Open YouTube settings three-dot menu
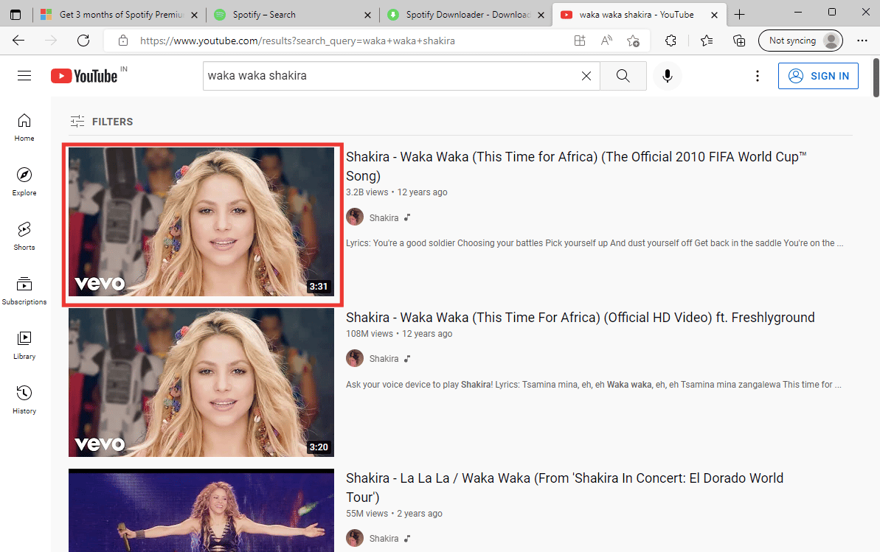This screenshot has height=552, width=880. pos(757,76)
